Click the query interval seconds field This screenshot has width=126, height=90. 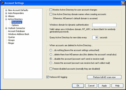coord(95,37)
